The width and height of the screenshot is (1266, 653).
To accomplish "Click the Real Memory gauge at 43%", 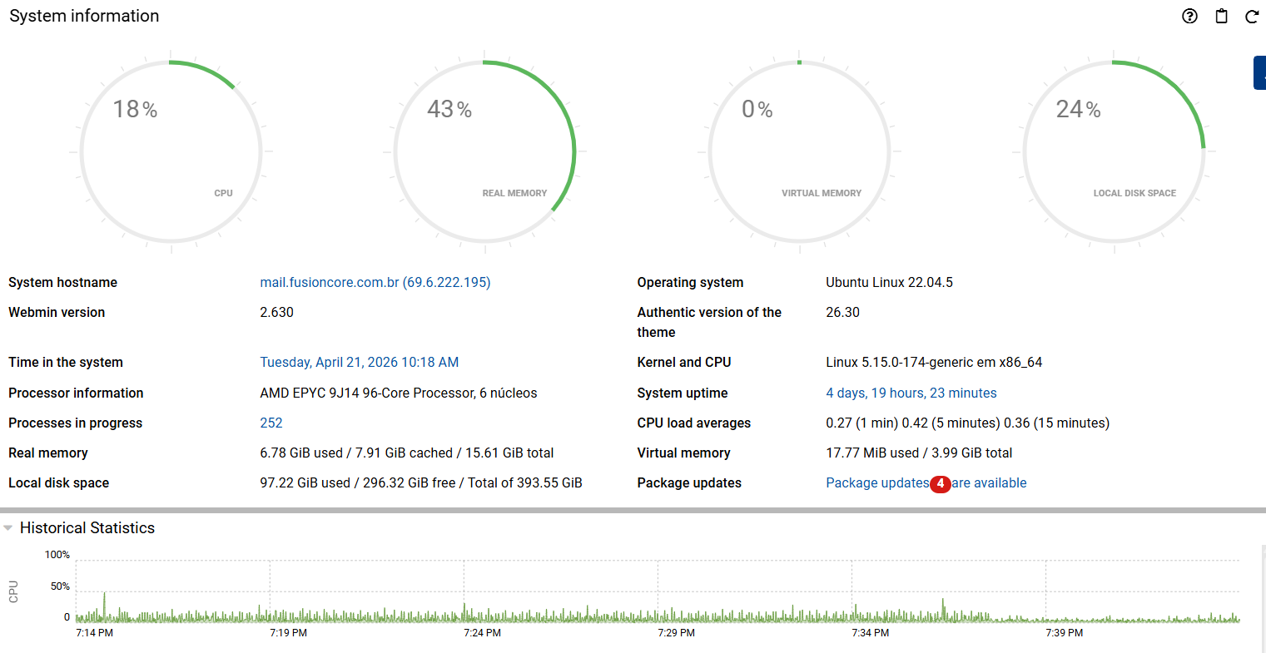I will (x=484, y=151).
